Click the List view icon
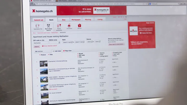The width and height of the screenshot is (187, 105). click(x=54, y=51)
